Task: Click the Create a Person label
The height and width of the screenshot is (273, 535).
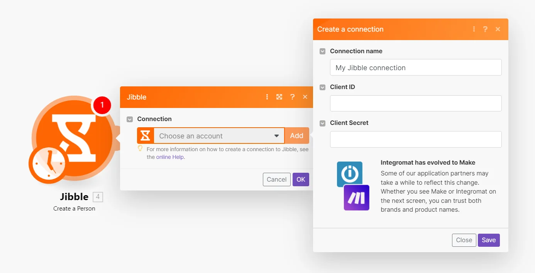Action: (74, 209)
